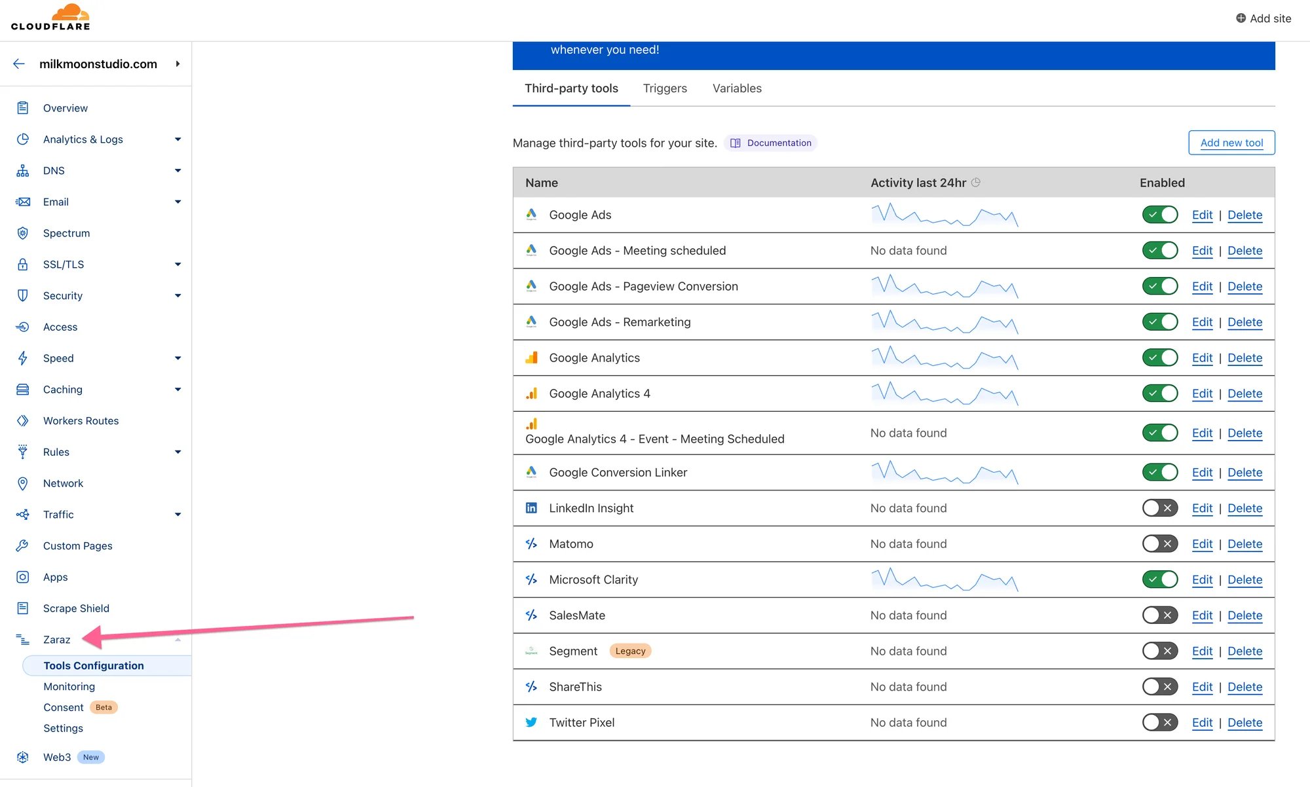Disable the Google Analytics tool
The image size is (1310, 787).
[1160, 357]
